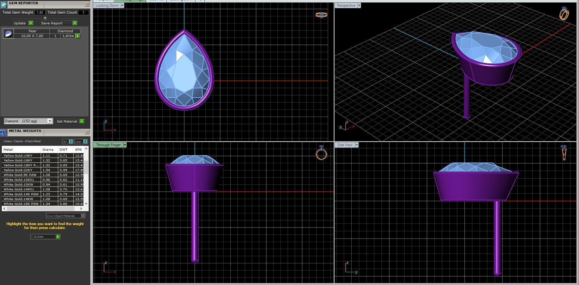The image size is (579, 285).
Task: Click the Through Finger viewport label
Action: point(108,145)
